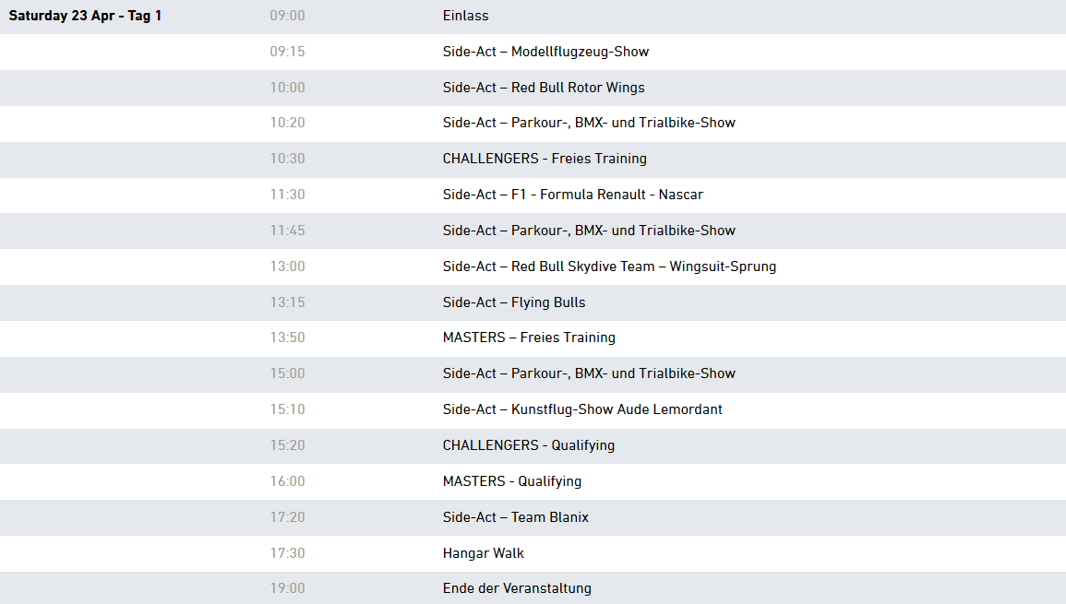Select the Saturday 23 Apr - Tag 1 heading
Viewport: 1066px width, 604px height.
click(x=85, y=16)
